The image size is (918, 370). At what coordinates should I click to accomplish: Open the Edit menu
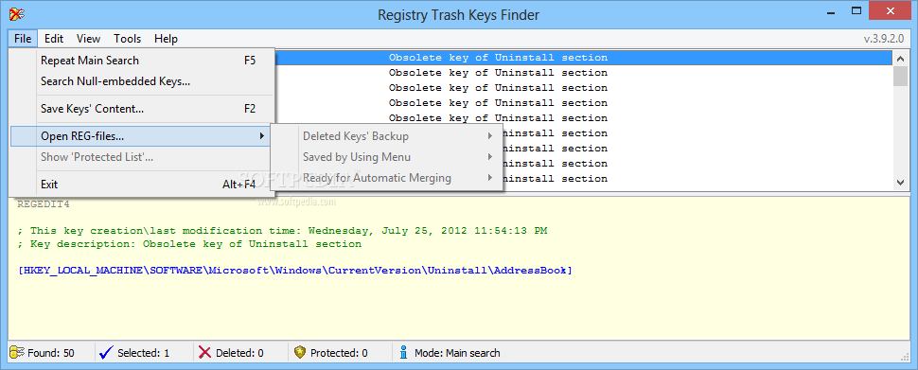[54, 39]
